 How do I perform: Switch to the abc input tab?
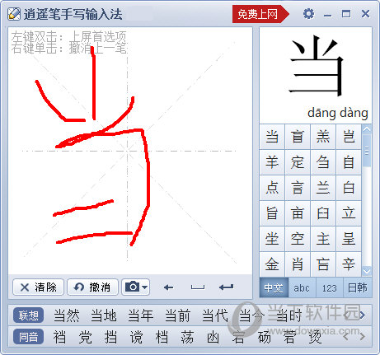pyautogui.click(x=302, y=287)
